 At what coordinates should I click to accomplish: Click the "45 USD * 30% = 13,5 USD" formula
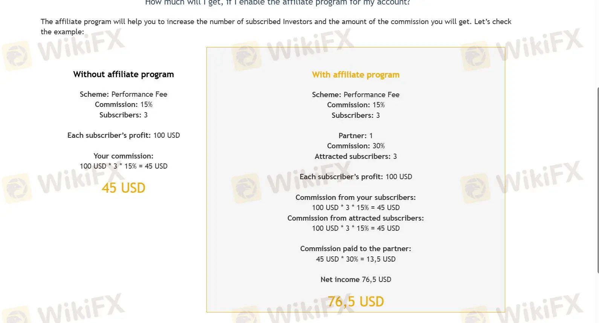tap(356, 259)
